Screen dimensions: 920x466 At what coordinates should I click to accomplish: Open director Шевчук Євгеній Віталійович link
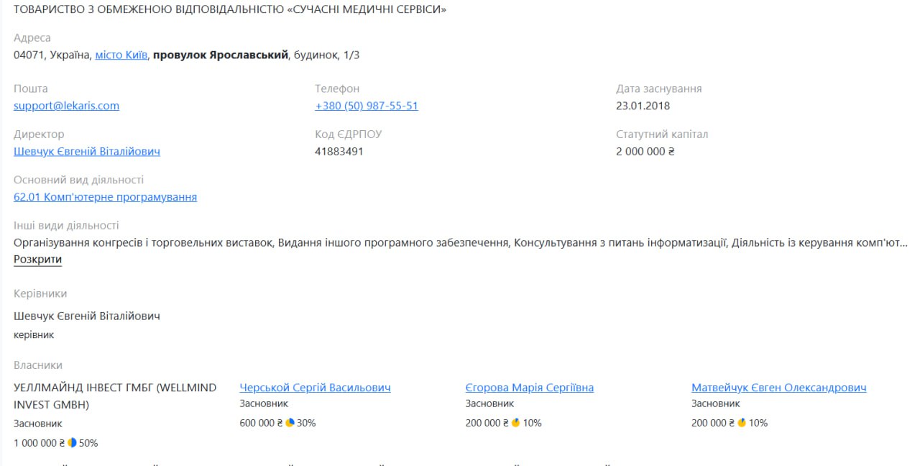pyautogui.click(x=87, y=151)
